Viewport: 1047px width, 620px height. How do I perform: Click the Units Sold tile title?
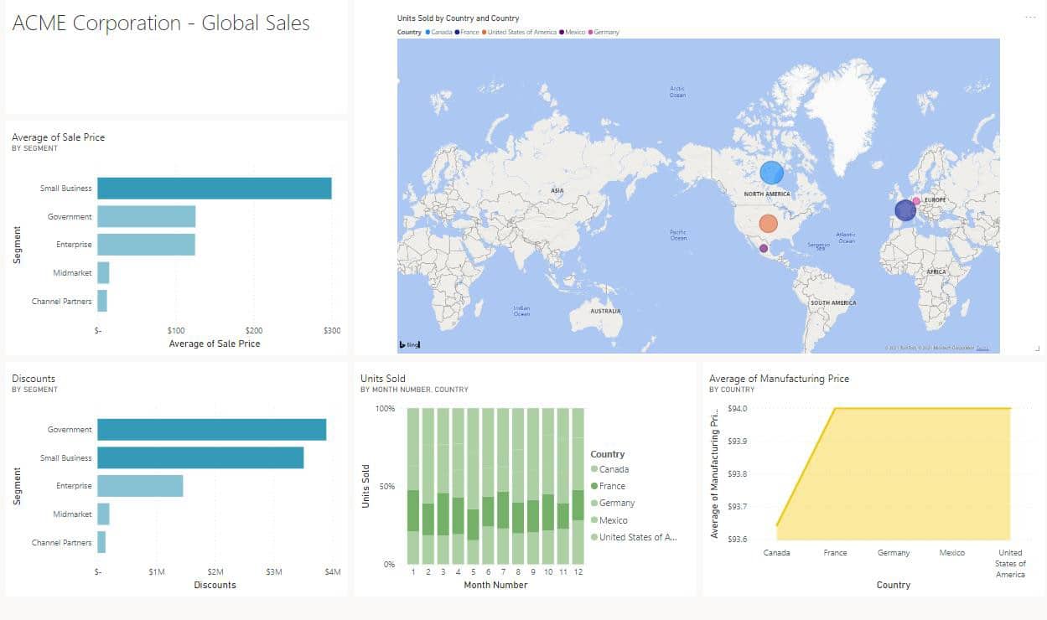(383, 379)
